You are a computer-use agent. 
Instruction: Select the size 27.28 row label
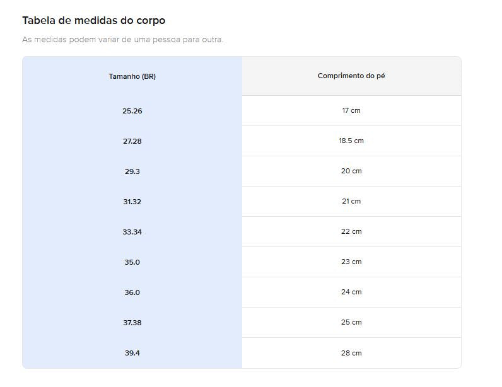coord(132,141)
